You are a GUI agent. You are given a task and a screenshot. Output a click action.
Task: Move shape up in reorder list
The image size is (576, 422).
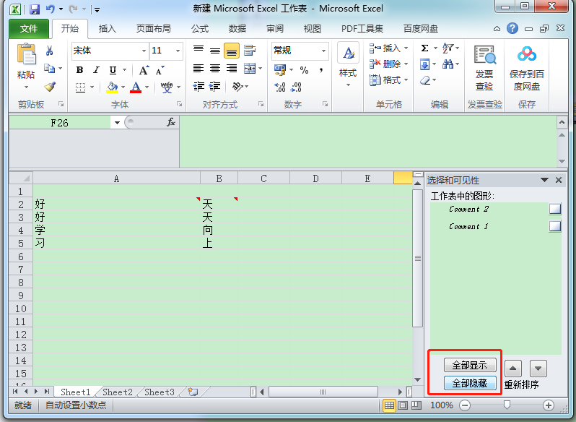(x=513, y=369)
